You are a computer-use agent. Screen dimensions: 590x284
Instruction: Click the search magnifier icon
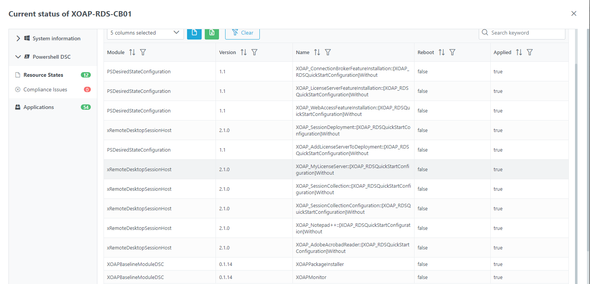pos(485,33)
